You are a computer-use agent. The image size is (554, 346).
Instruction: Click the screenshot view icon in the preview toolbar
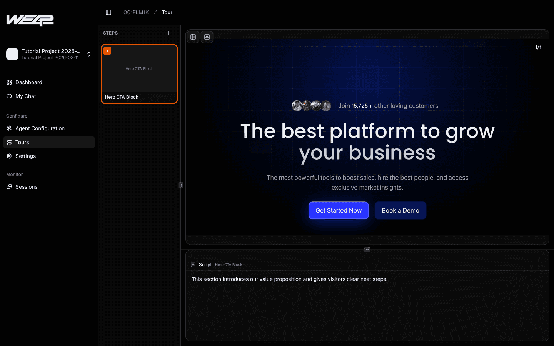207,37
